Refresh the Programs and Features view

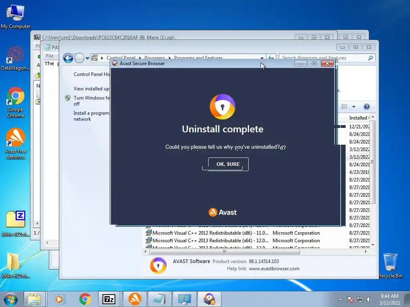[x=271, y=58]
